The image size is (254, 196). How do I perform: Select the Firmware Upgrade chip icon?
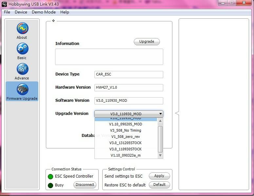[x=23, y=89]
